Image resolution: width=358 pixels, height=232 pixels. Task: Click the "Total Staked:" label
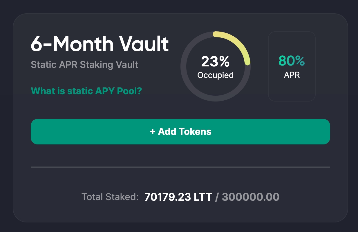coord(110,197)
